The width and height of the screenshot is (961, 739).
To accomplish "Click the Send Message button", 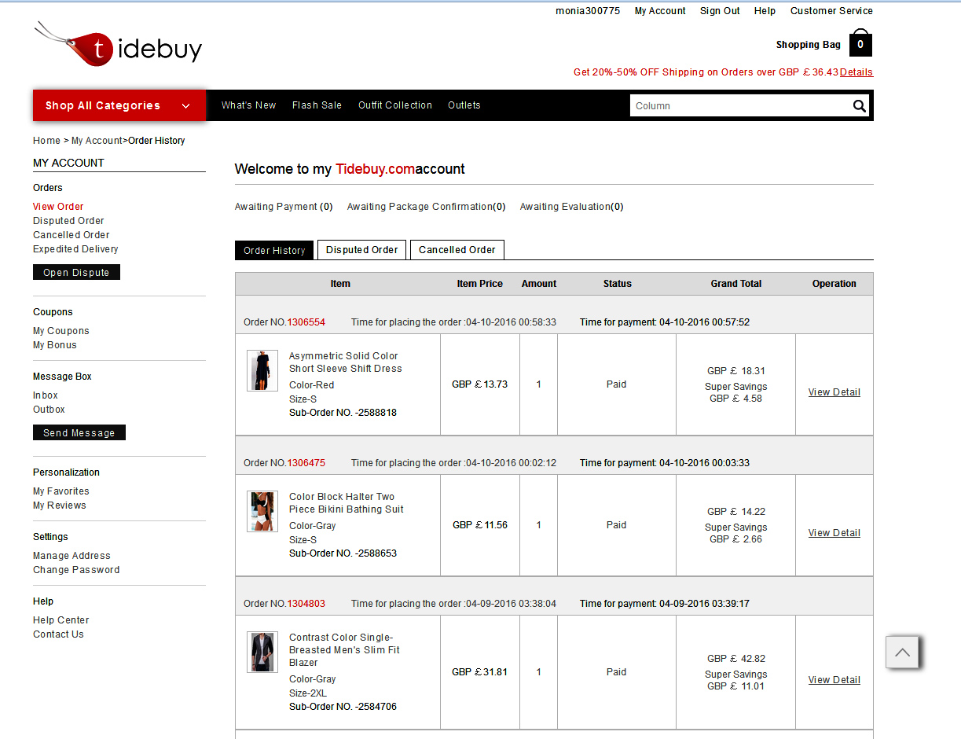I will [x=79, y=432].
